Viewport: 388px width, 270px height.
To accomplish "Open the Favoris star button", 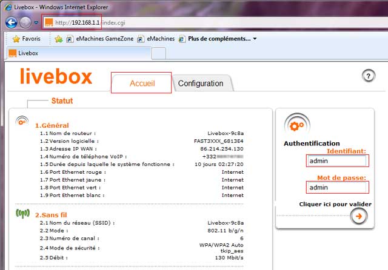I will [x=27, y=39].
